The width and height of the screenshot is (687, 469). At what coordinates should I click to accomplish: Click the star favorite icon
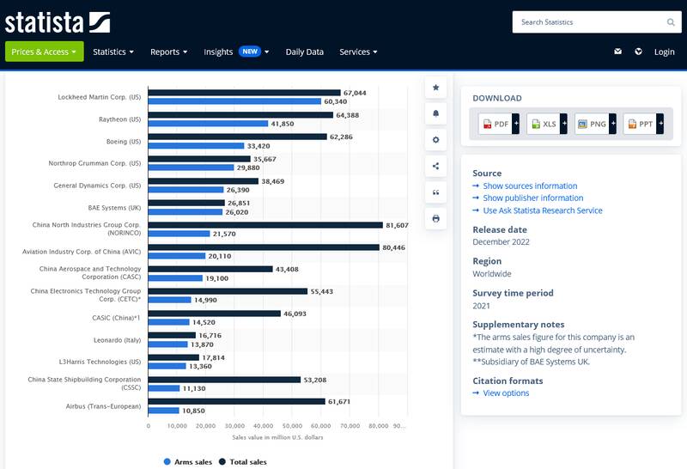coord(436,88)
